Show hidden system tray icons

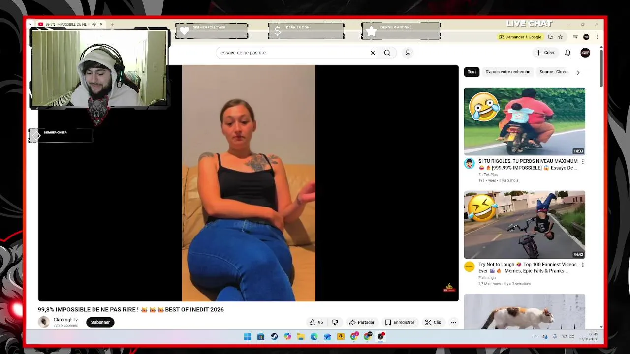click(x=535, y=337)
